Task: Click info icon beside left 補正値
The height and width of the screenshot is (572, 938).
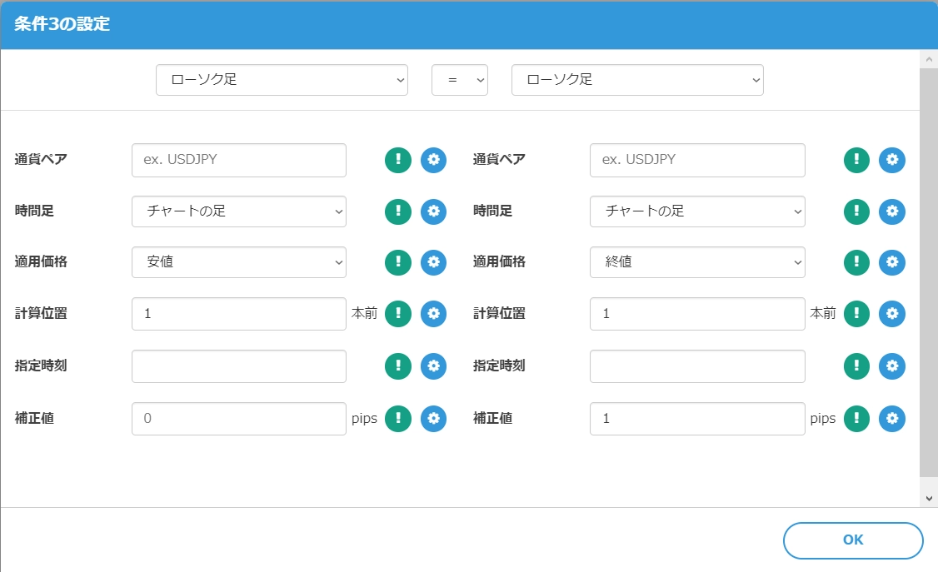Action: pos(397,419)
